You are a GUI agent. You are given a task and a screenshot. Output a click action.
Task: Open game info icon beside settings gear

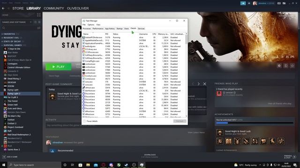click(x=285, y=66)
